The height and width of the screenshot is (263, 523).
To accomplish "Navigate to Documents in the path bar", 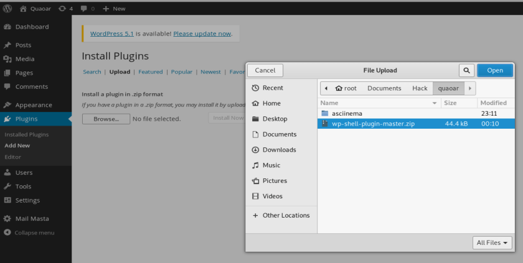I will coord(384,88).
